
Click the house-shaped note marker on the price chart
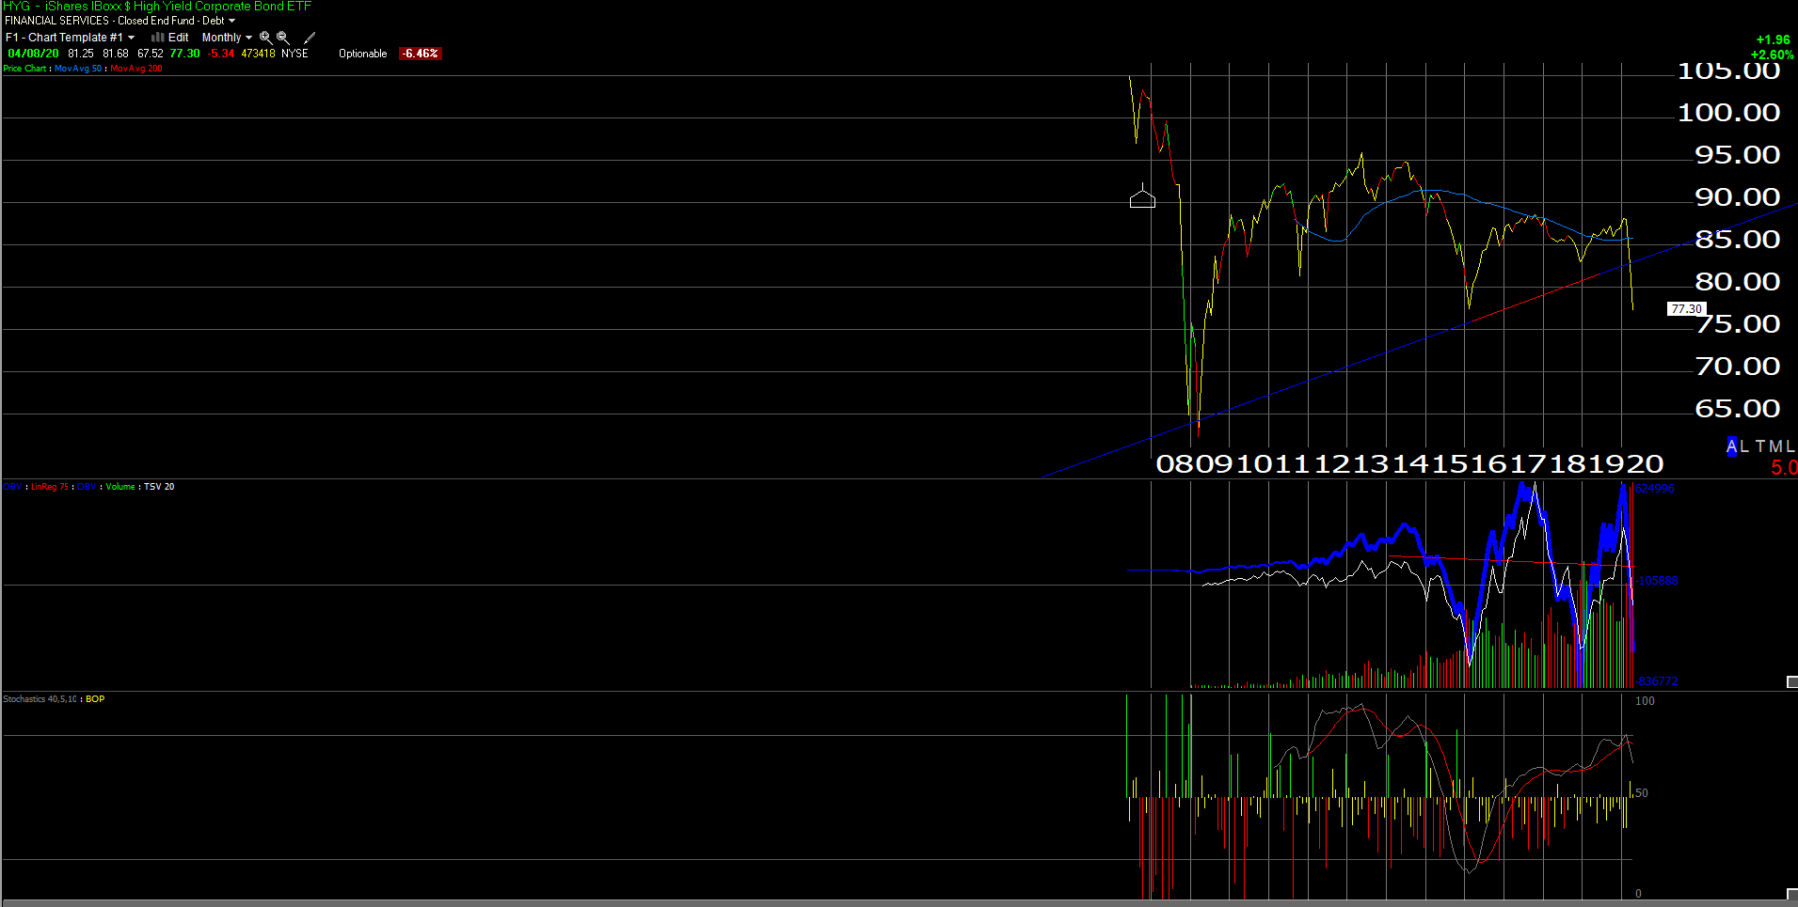(x=1142, y=197)
